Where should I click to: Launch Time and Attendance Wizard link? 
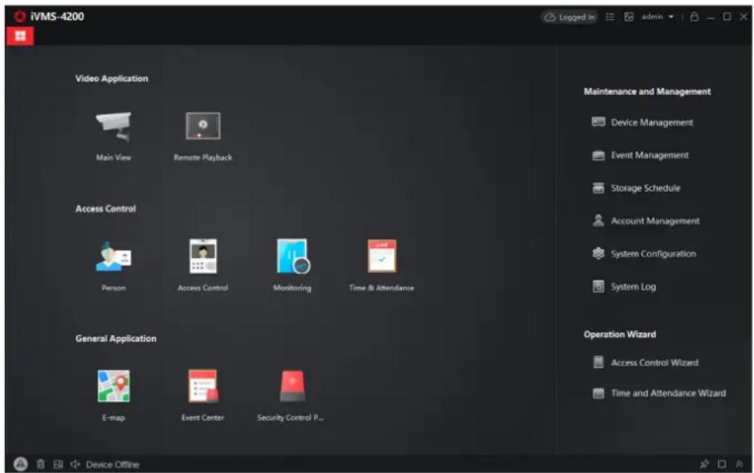pos(668,393)
